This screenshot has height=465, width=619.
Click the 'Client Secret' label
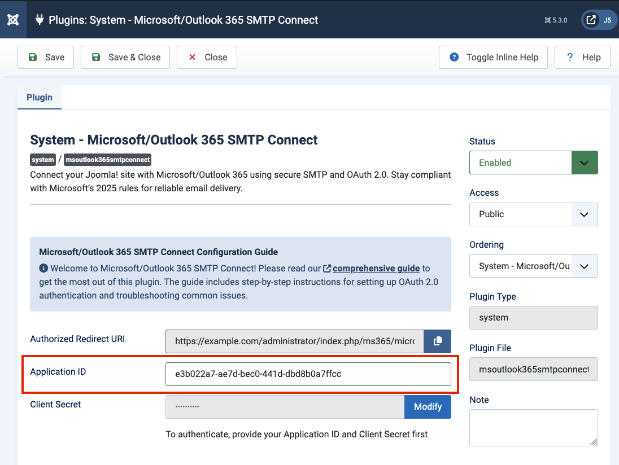55,404
